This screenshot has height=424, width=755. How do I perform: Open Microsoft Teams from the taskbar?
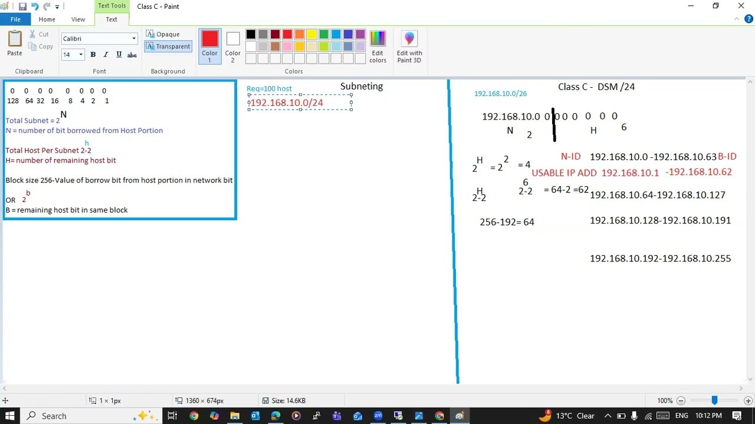(337, 416)
